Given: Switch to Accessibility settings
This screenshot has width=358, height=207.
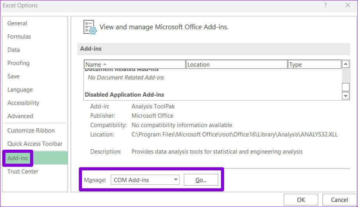Looking at the screenshot, I should (x=23, y=103).
